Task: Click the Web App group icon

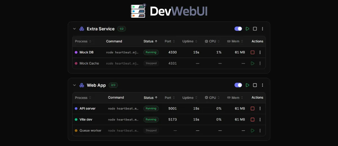Action: [x=82, y=85]
